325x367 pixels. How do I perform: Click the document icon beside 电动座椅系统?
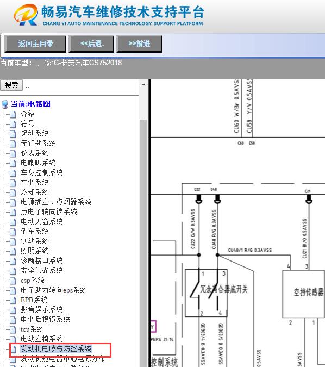(x=13, y=340)
